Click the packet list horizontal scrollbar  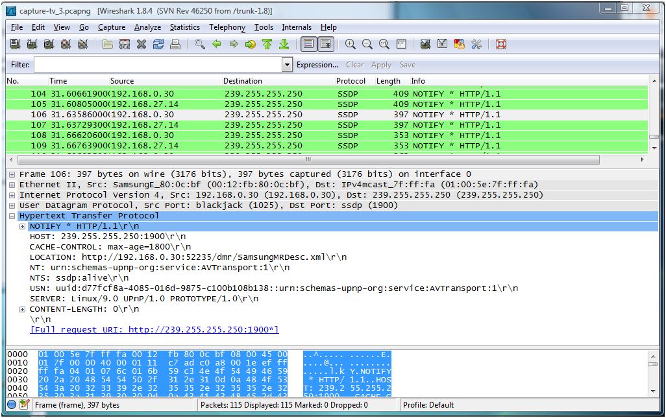308,160
